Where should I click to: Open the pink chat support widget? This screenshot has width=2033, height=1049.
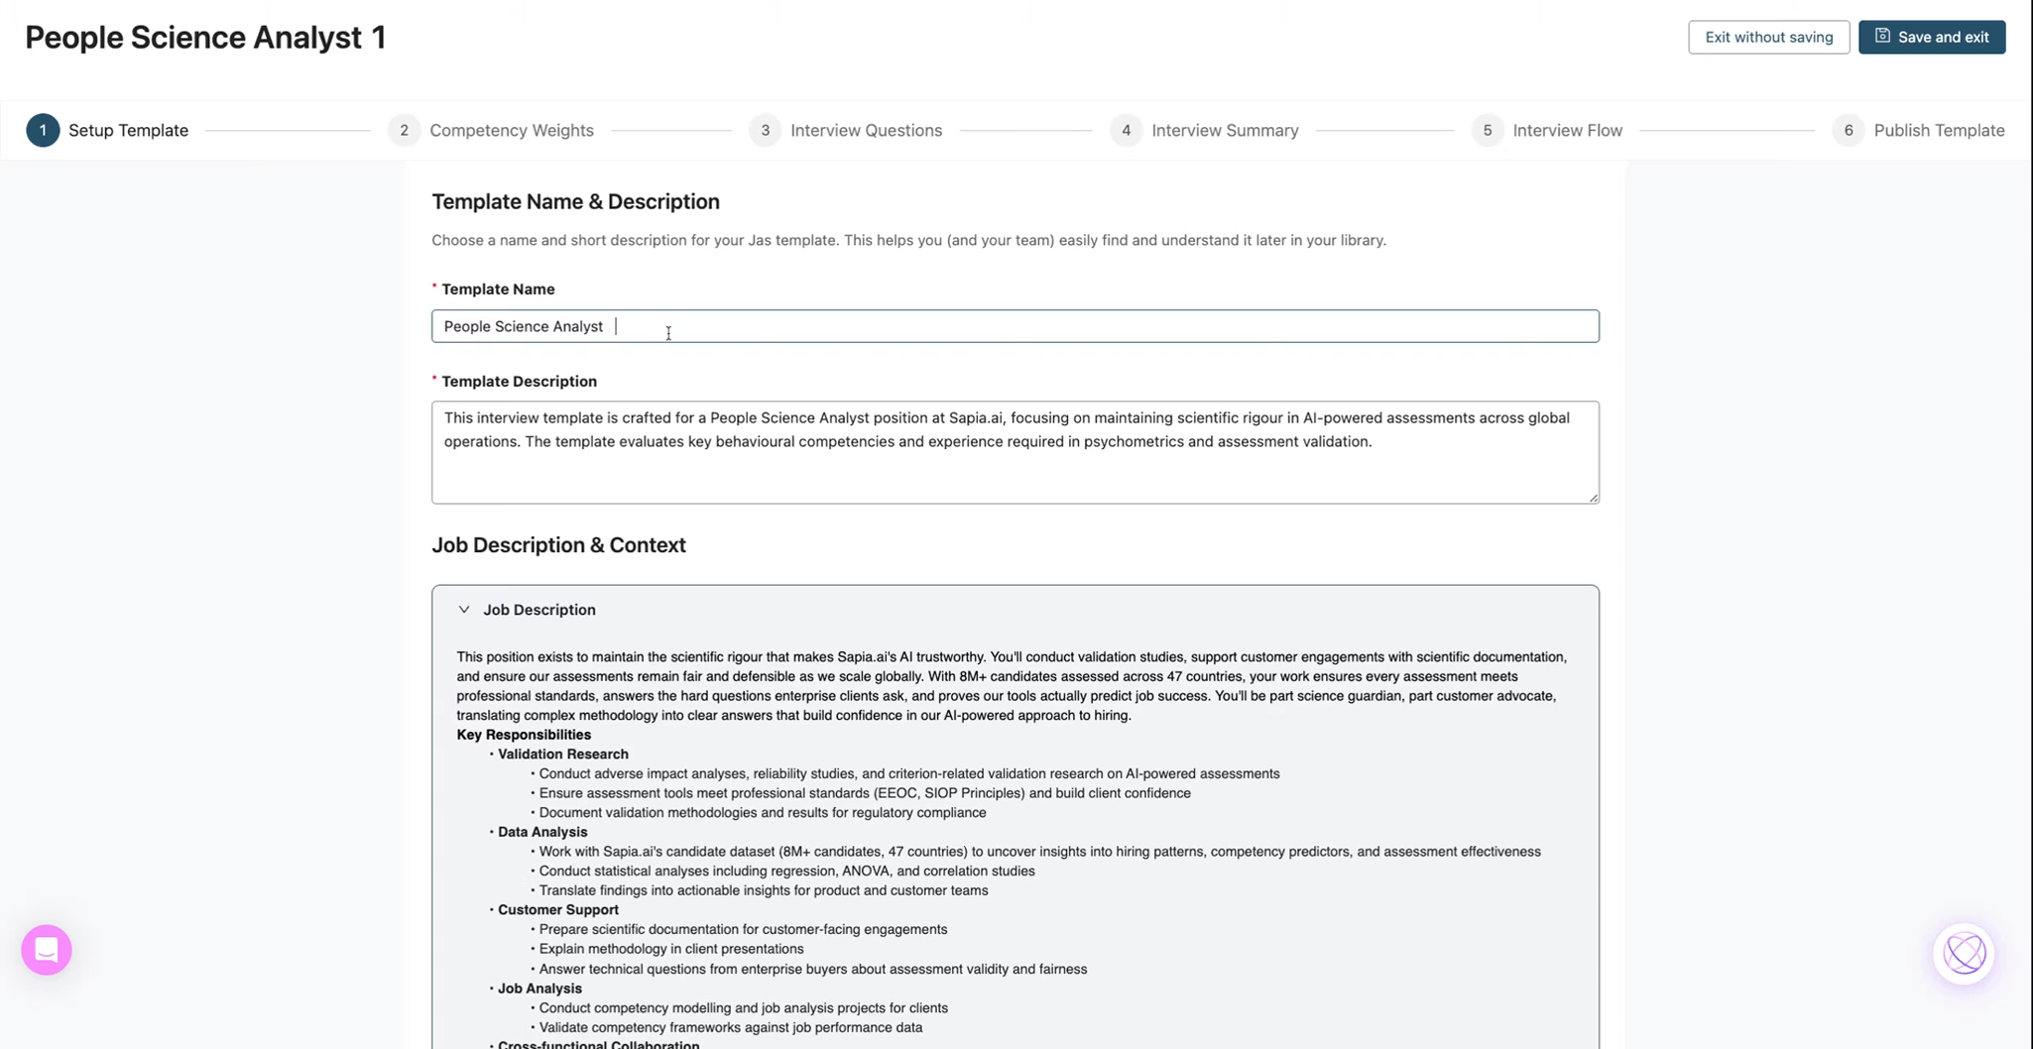pos(47,950)
